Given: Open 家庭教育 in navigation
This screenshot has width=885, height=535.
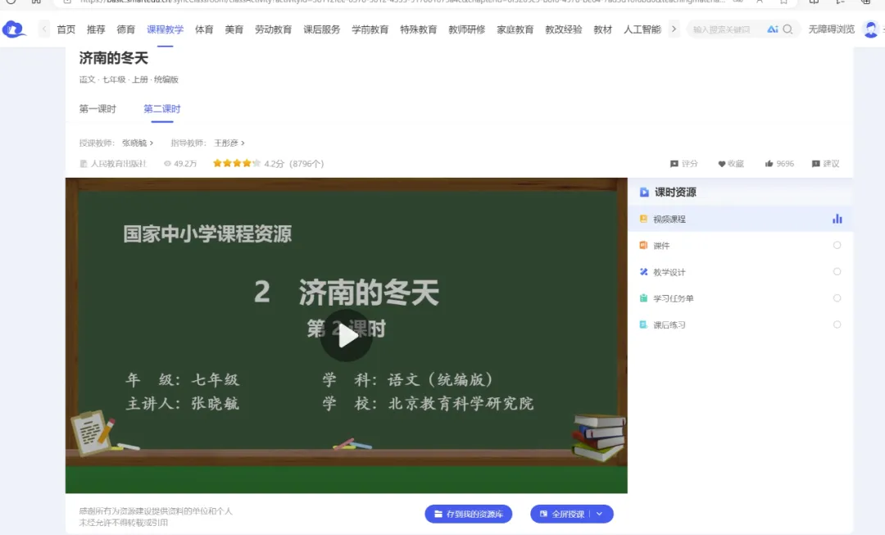Looking at the screenshot, I should click(515, 29).
